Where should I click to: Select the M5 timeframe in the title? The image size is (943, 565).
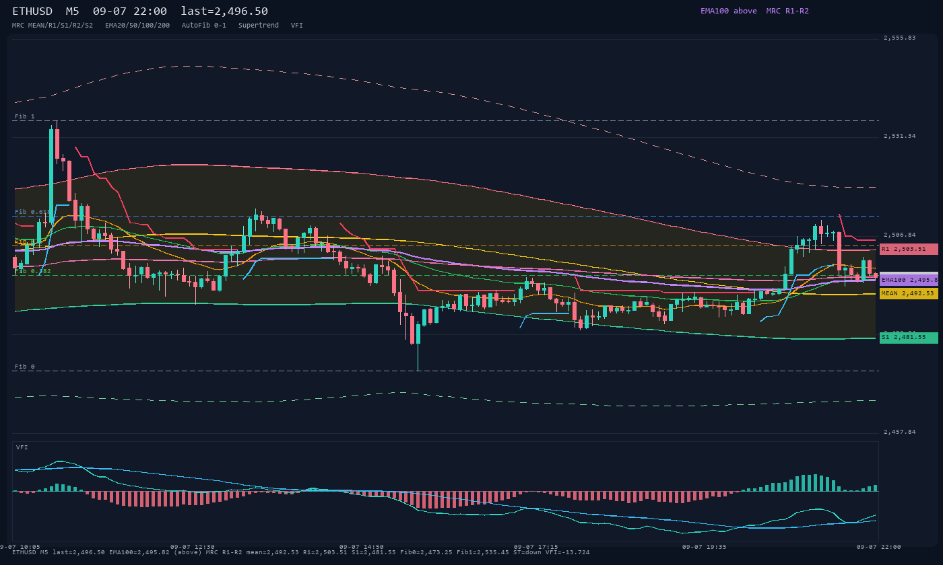click(x=73, y=11)
